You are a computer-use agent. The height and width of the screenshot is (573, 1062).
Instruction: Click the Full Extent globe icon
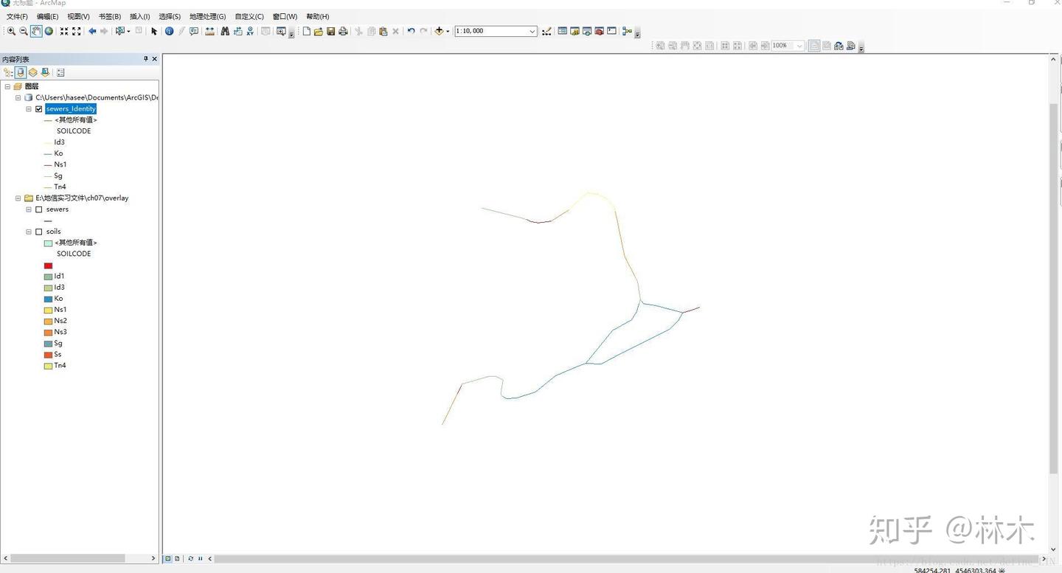tap(49, 31)
